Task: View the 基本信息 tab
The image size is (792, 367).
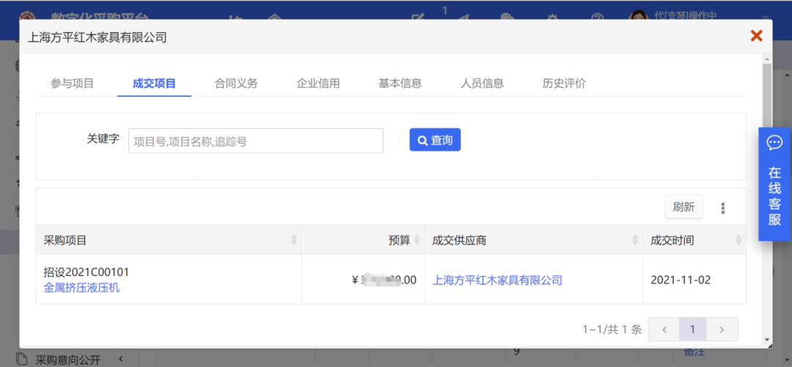Action: pos(400,84)
